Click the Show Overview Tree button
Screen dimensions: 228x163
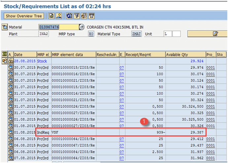pyautogui.click(x=24, y=16)
